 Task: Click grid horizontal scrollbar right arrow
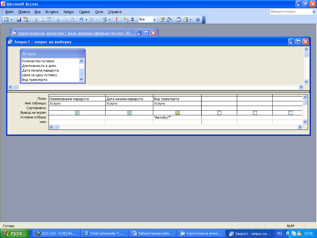click(300, 127)
